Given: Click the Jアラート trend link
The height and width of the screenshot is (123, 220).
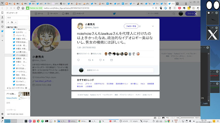Looking at the screenshot, I should [x=88, y=84].
